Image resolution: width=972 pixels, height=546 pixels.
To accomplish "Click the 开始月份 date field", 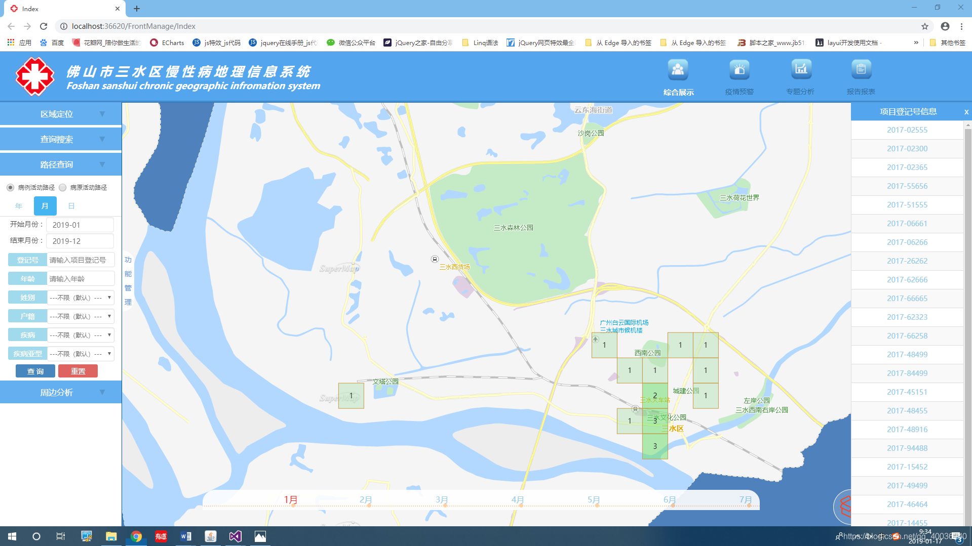I will tap(80, 225).
